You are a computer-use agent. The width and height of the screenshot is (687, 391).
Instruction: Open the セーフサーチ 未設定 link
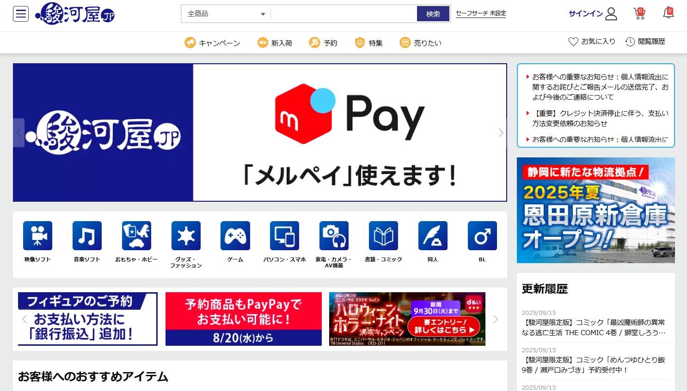[x=481, y=13]
